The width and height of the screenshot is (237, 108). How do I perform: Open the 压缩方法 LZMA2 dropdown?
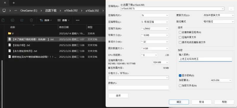coord(155,28)
